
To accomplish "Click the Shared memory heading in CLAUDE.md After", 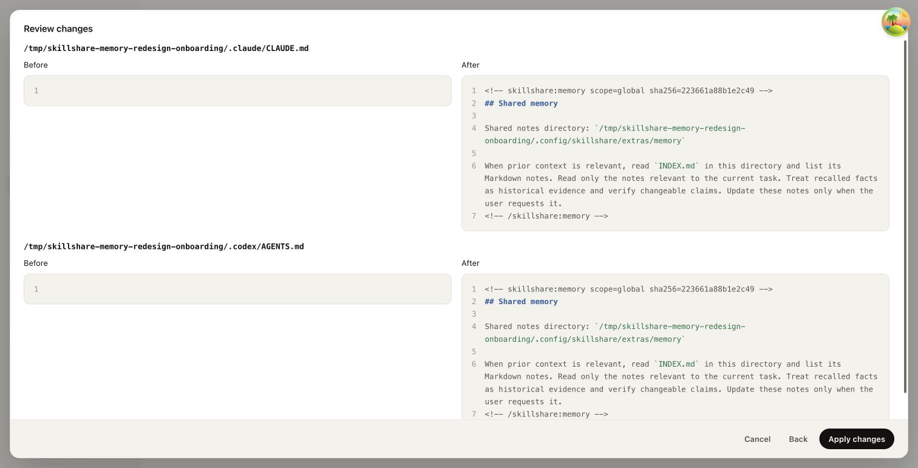I will tap(521, 103).
